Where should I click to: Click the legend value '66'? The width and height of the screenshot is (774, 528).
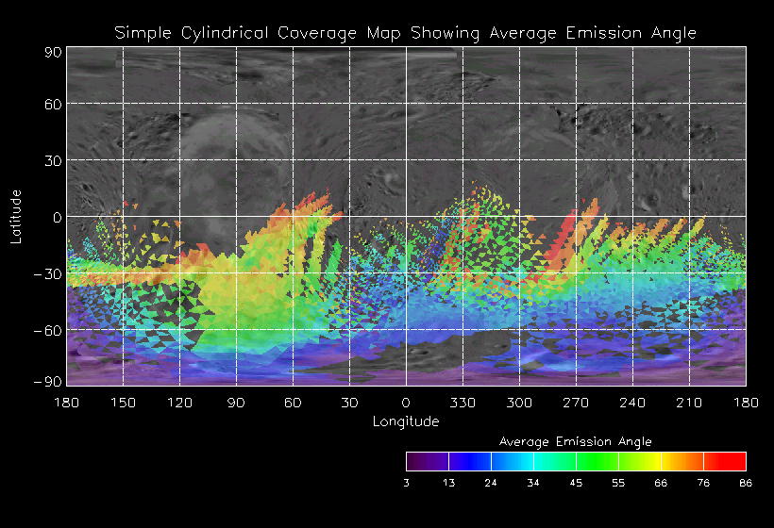tap(661, 483)
